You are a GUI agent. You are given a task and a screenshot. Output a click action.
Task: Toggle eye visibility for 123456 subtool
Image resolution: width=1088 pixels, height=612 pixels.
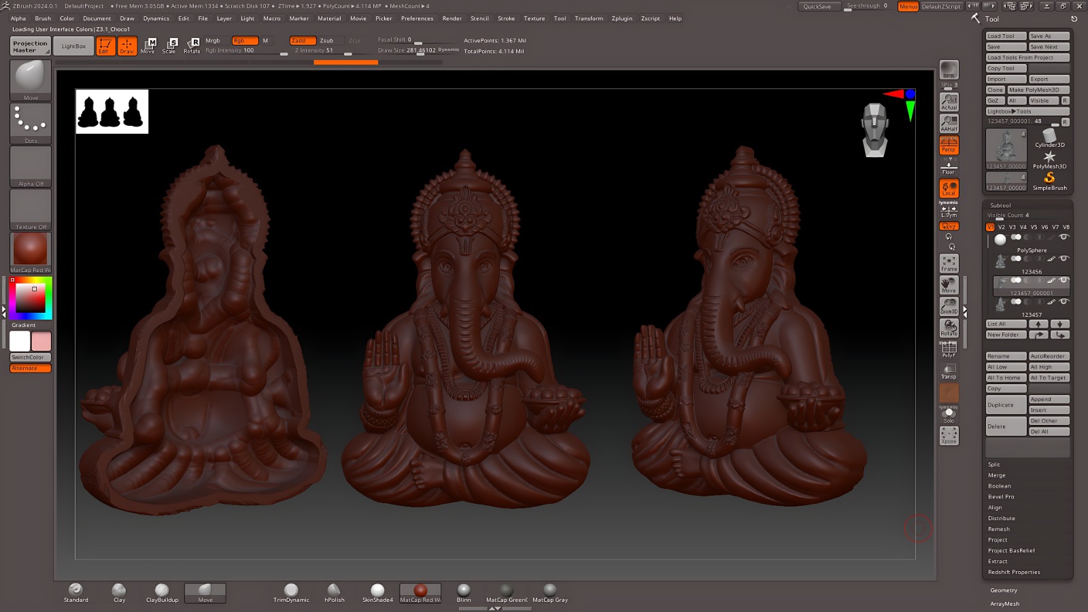[x=1064, y=258]
